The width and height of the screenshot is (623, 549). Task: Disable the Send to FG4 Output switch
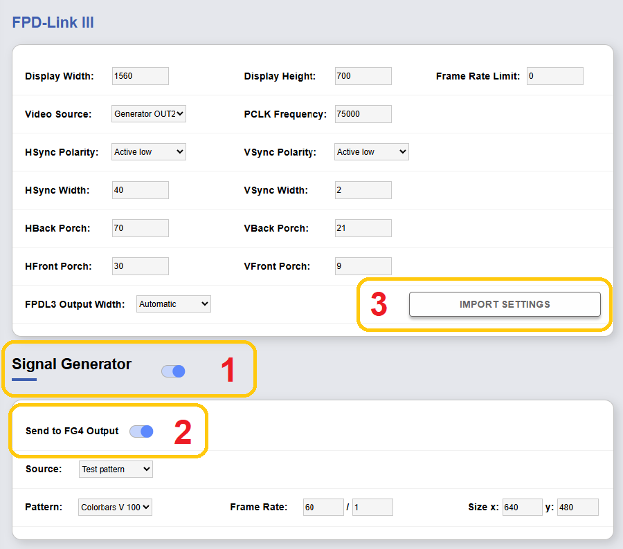pyautogui.click(x=141, y=431)
